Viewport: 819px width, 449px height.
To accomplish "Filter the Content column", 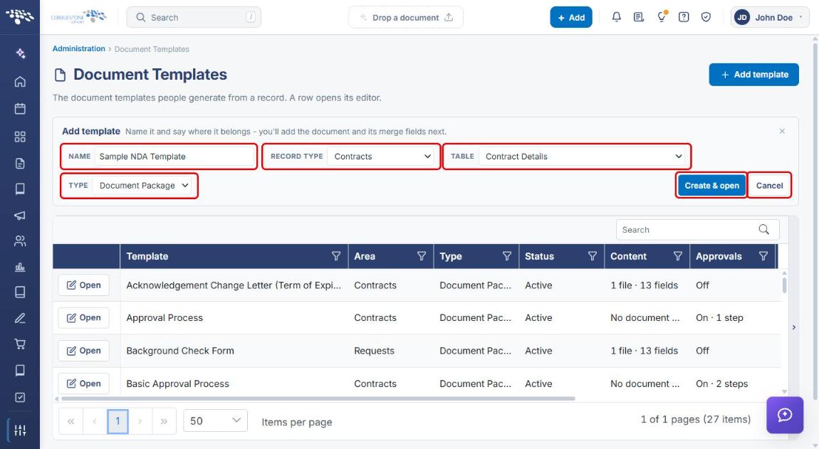I will [x=678, y=256].
